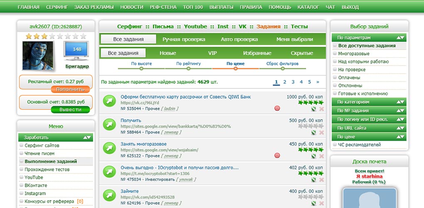
Task: Open ВЫХОД in the top navigation
Action: pyautogui.click(x=350, y=7)
